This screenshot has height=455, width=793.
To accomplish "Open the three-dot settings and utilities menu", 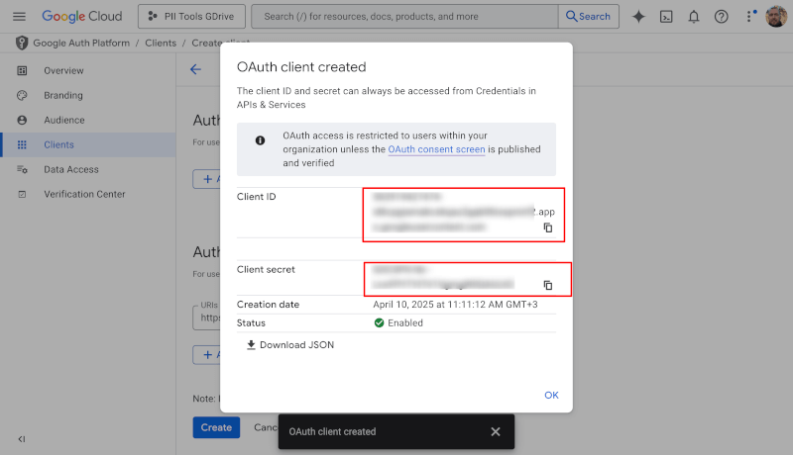I will click(x=749, y=17).
